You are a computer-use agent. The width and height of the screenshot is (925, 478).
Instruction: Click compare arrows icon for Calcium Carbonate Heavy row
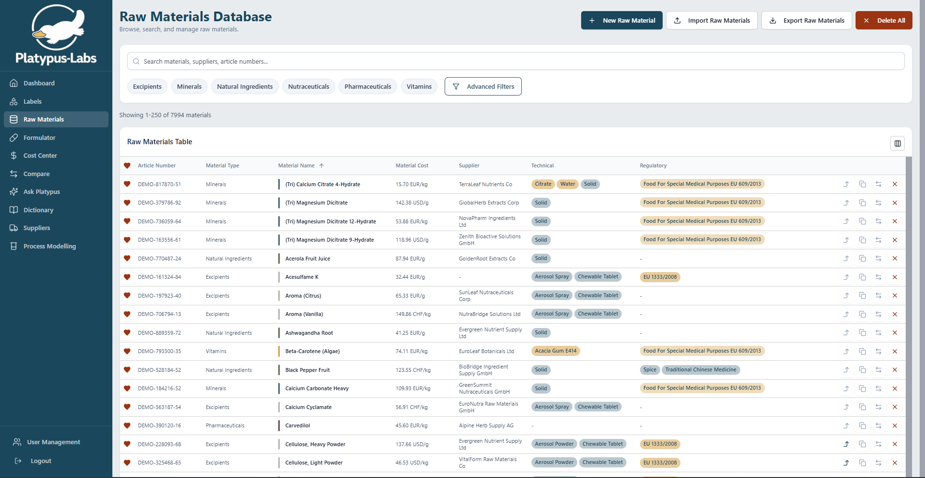pos(878,389)
